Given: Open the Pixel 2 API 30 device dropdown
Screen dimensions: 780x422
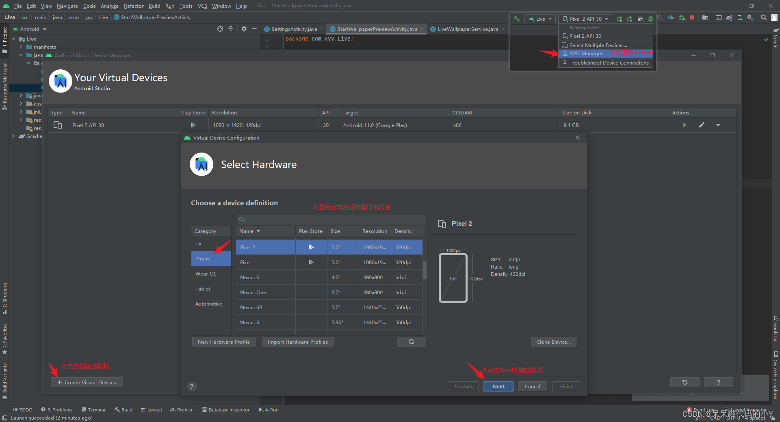Looking at the screenshot, I should (x=585, y=19).
